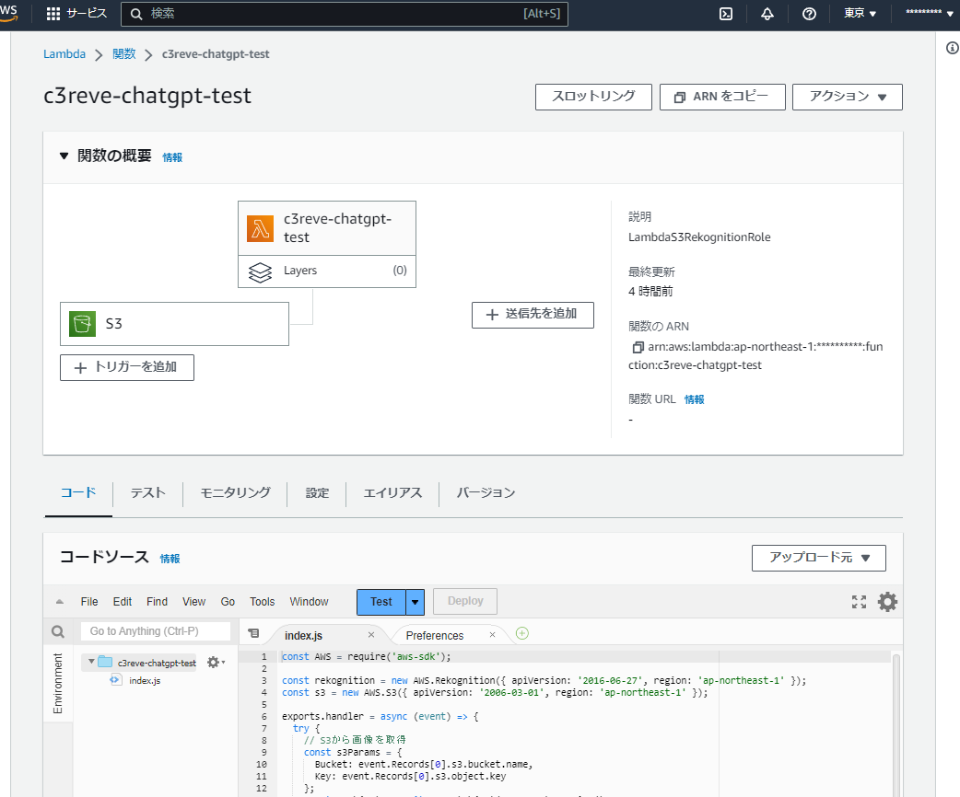This screenshot has height=797, width=960.
Task: Follow the Lambda breadcrumb link
Action: (x=64, y=53)
